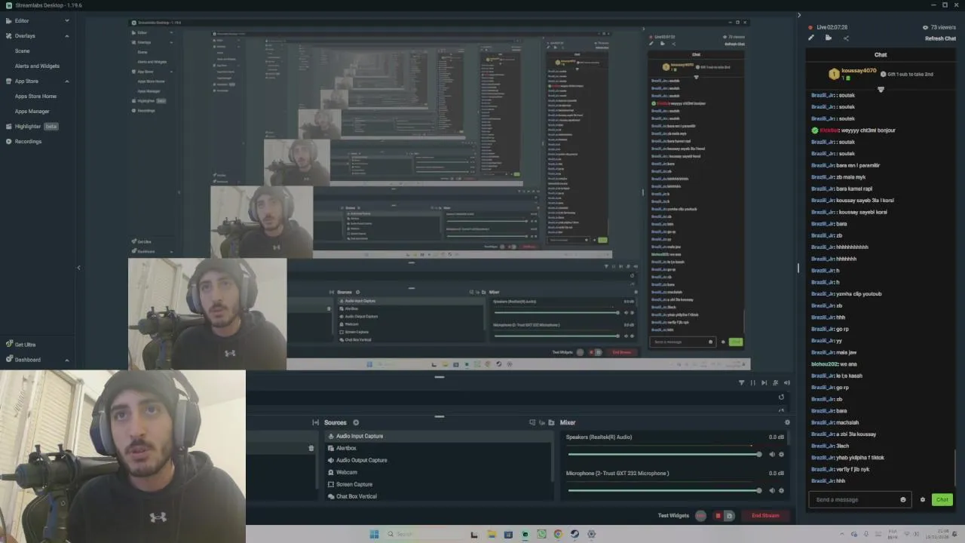Click the add folder icon before Mixer
The height and width of the screenshot is (543, 965).
552,422
